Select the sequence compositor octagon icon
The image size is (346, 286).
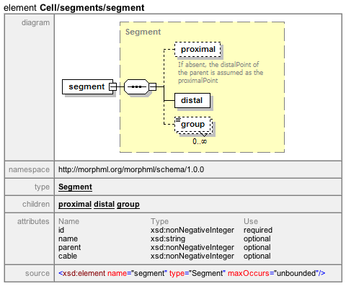[136, 86]
